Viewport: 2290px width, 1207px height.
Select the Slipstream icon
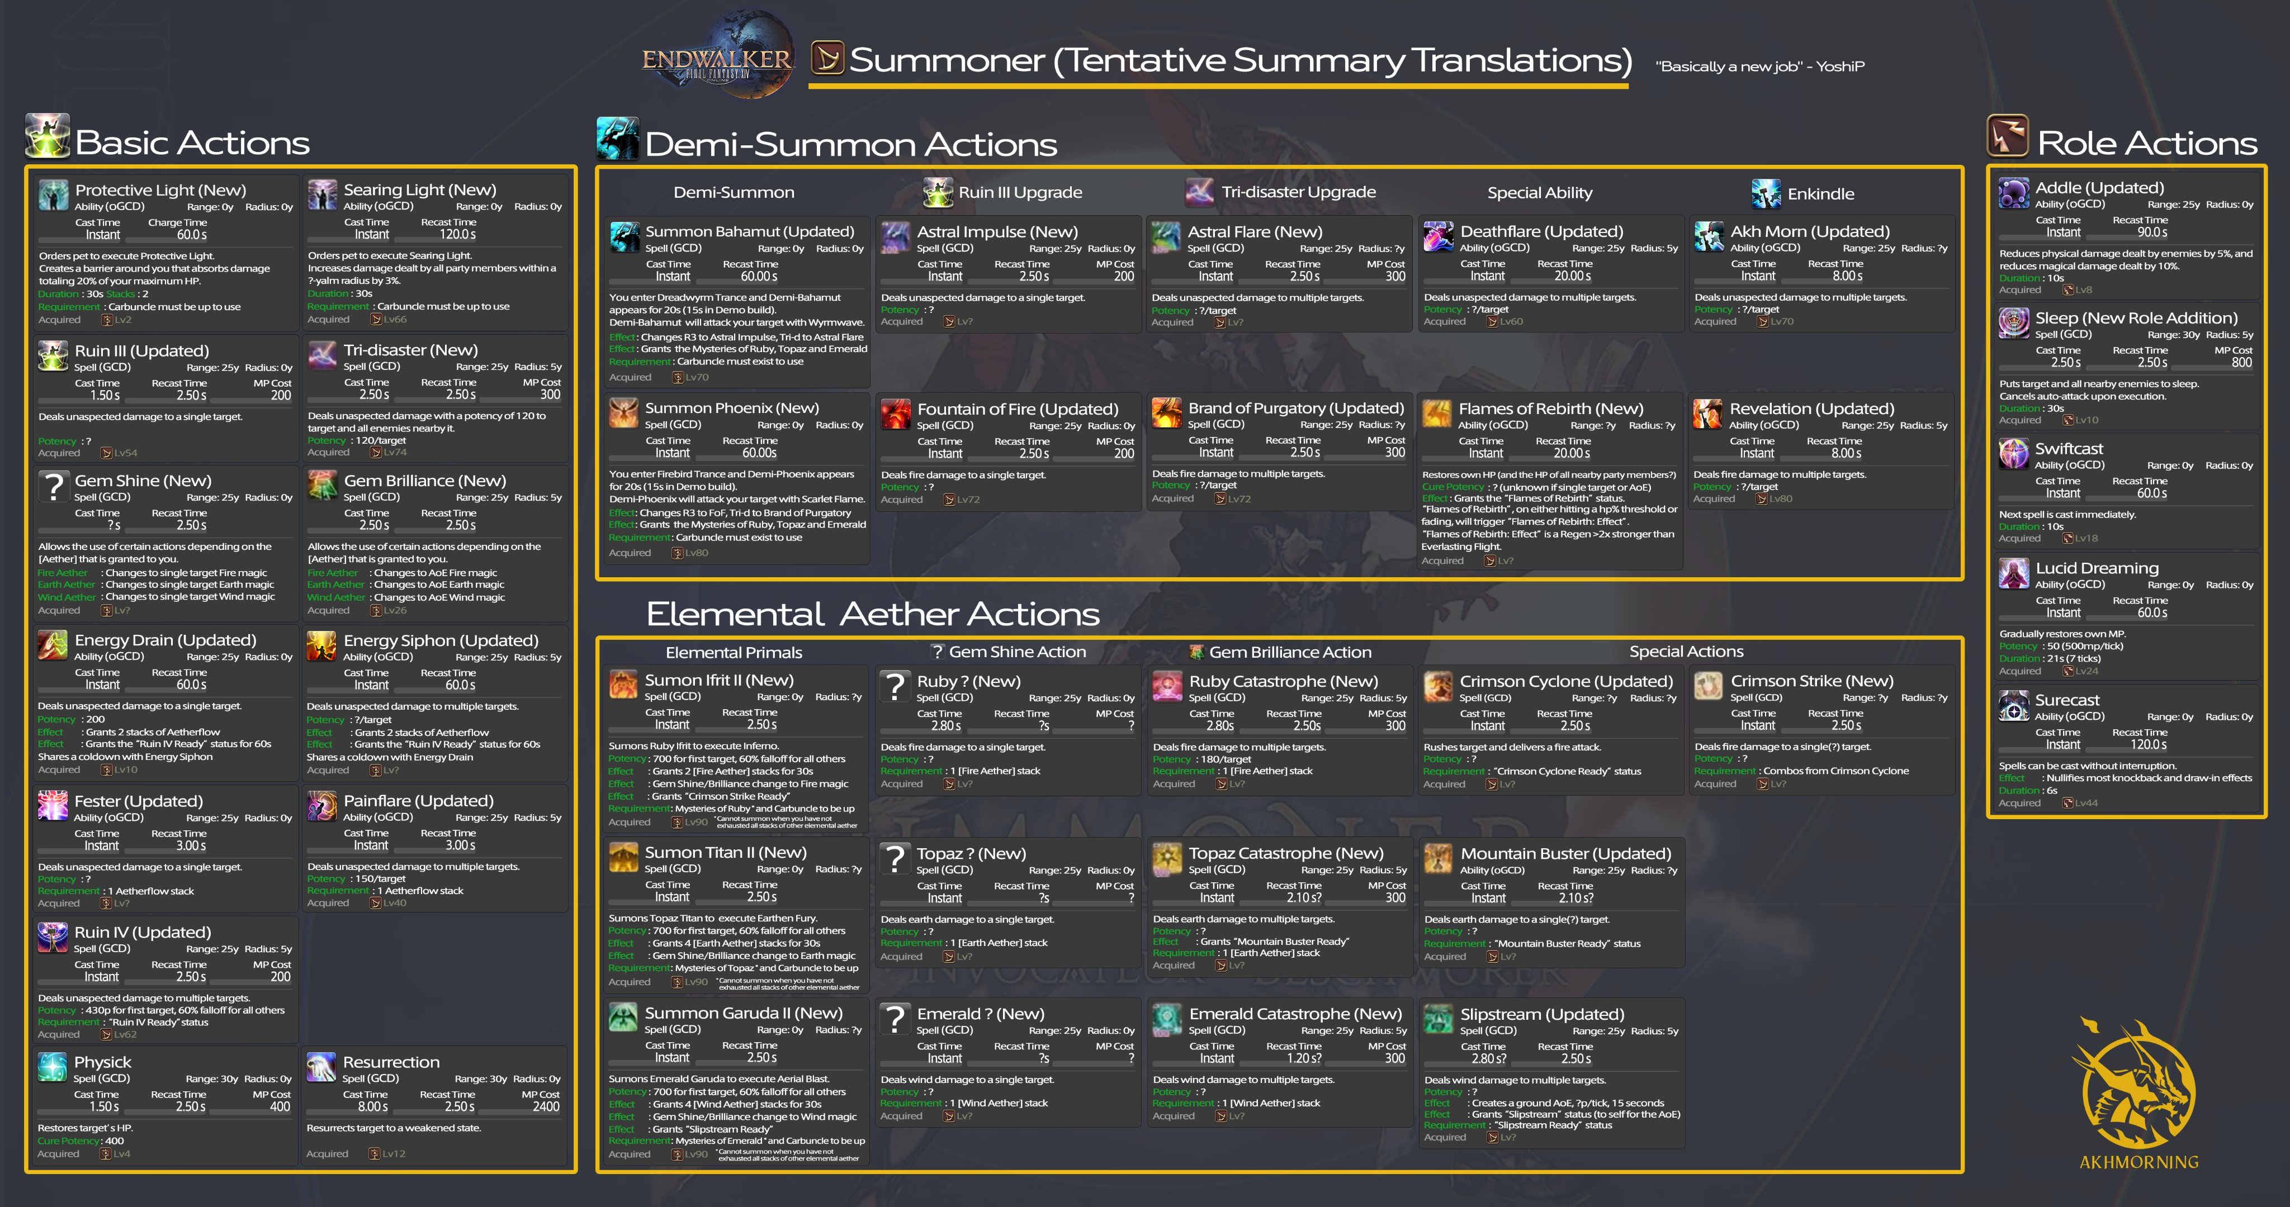(x=1439, y=1019)
